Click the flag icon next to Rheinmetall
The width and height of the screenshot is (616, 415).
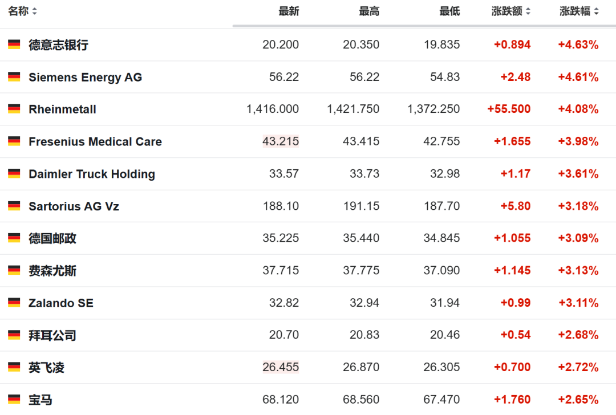point(14,109)
